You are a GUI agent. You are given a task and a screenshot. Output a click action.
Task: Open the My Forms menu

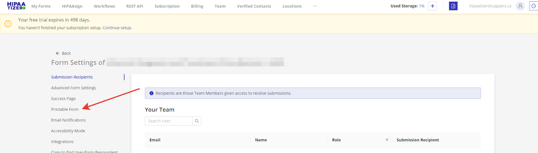pos(41,6)
